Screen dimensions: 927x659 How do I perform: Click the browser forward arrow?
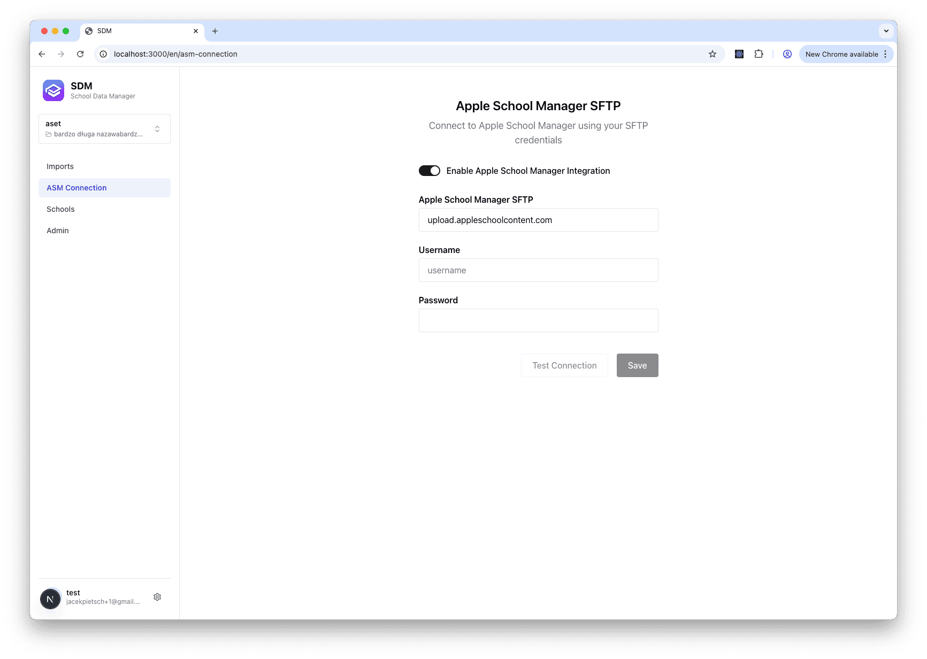pos(61,54)
